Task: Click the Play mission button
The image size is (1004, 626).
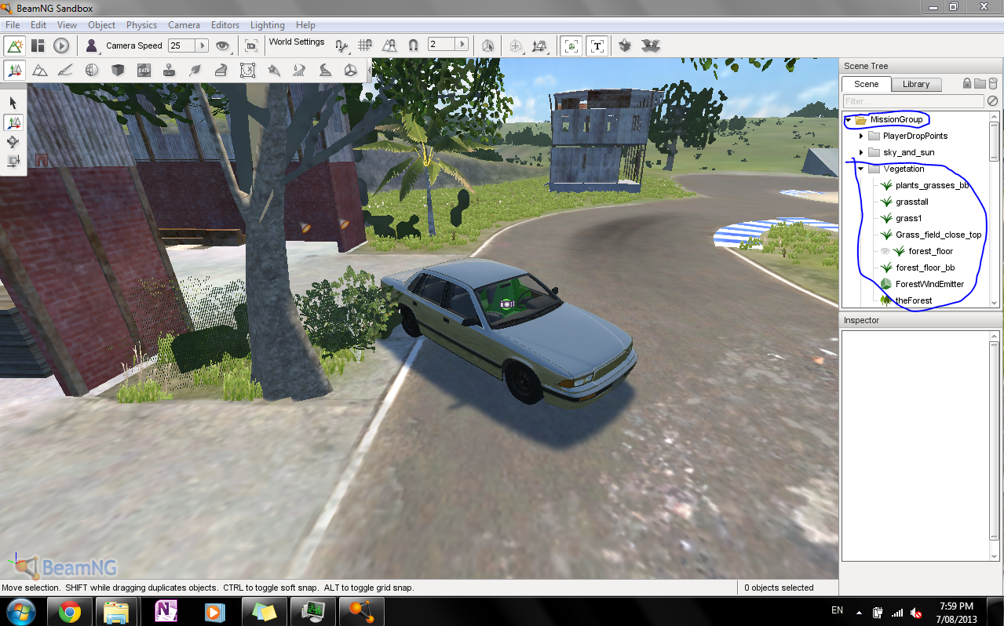Action: [61, 45]
